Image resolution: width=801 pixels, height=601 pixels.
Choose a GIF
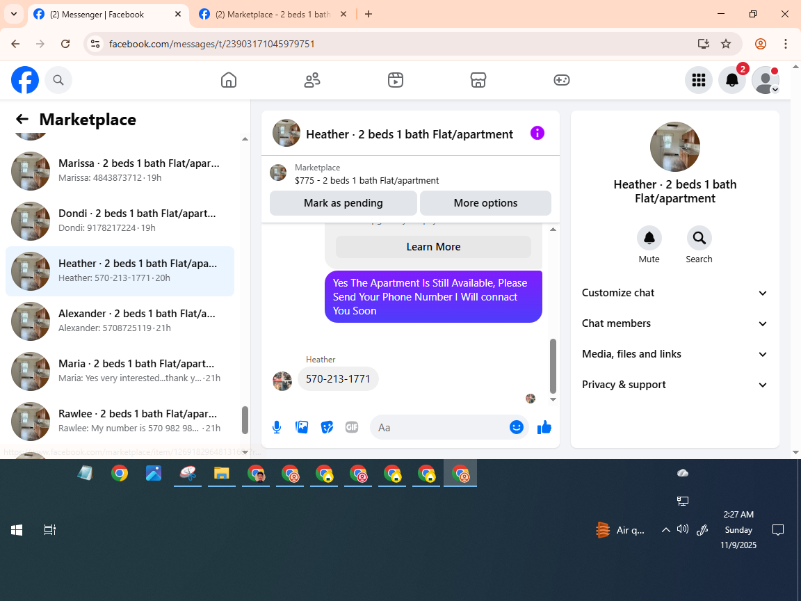point(351,427)
